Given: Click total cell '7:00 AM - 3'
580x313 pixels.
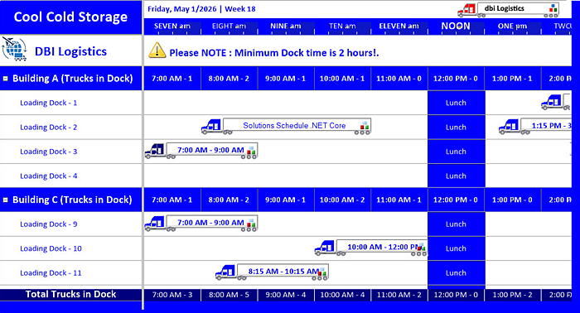Looking at the screenshot, I should click(172, 295).
